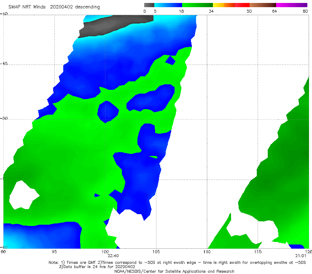Click the swath time '22:40'
Screen dimensions: 312x274
113,256
